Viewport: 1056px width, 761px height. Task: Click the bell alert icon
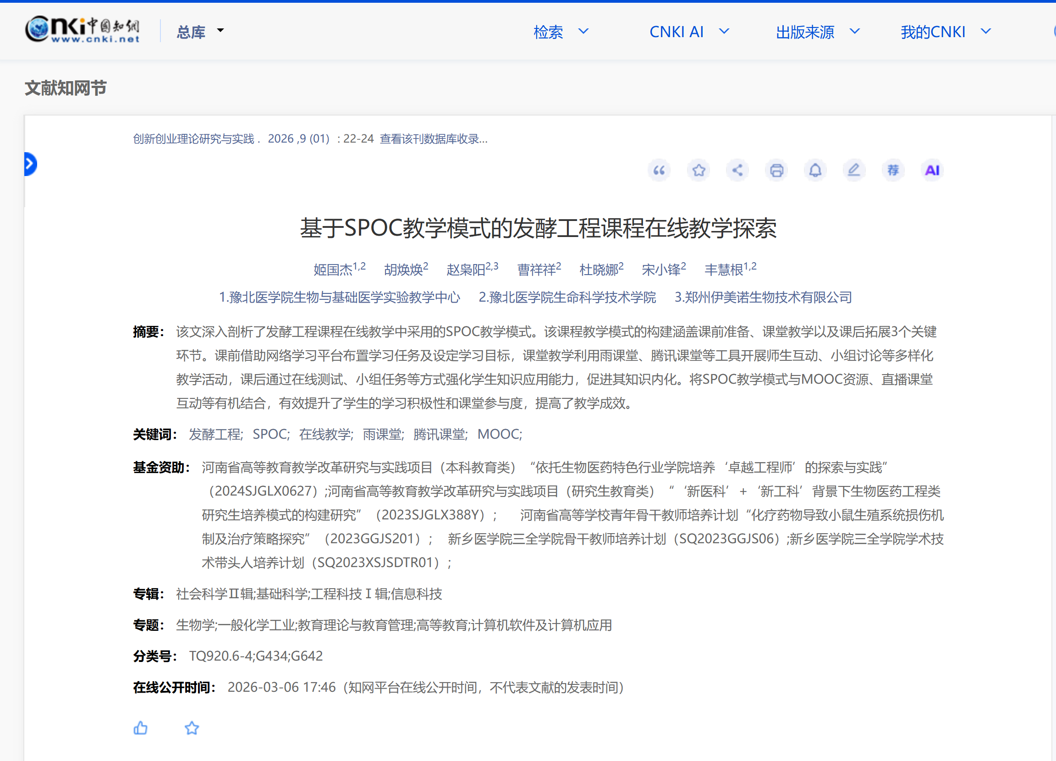[x=815, y=171]
